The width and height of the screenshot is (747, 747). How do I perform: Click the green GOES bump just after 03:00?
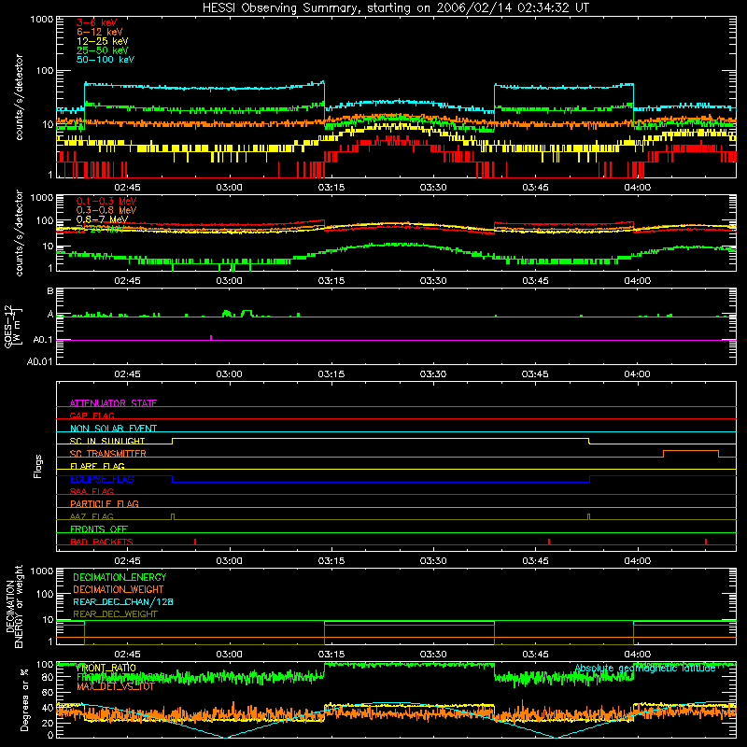coord(247,313)
